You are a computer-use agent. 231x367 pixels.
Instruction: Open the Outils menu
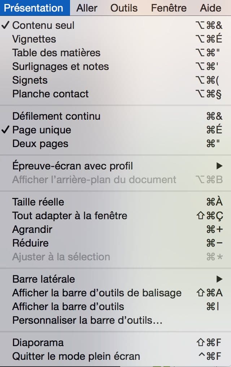point(124,8)
